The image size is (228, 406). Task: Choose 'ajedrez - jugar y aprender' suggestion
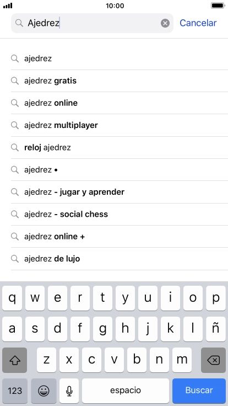119,192
